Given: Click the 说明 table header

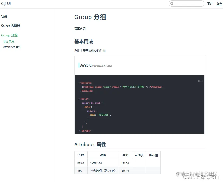Looking at the screenshot, I should point(103,155).
